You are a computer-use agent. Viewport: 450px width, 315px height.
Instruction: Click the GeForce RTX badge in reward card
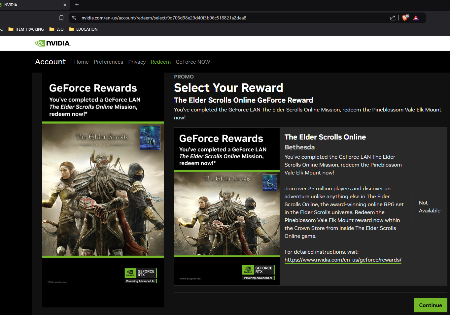click(x=259, y=272)
